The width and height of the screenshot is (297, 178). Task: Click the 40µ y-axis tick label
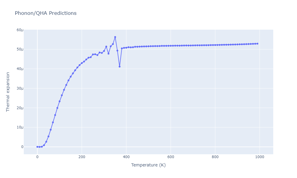tap(20, 69)
